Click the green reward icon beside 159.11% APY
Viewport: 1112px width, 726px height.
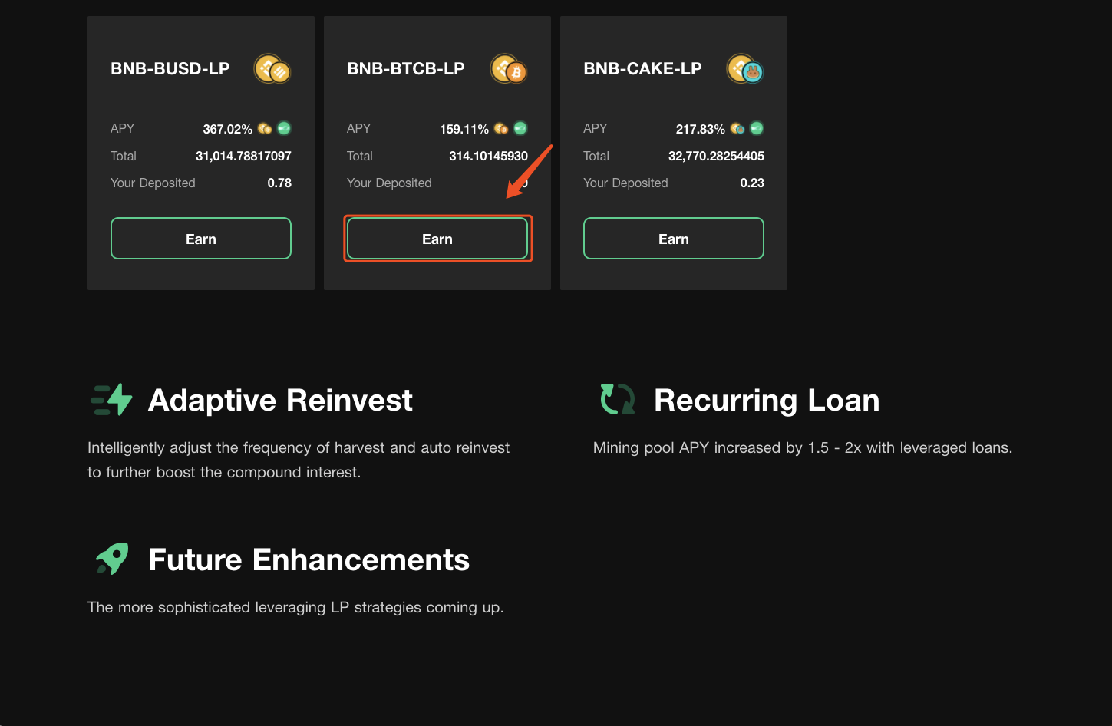tap(520, 128)
